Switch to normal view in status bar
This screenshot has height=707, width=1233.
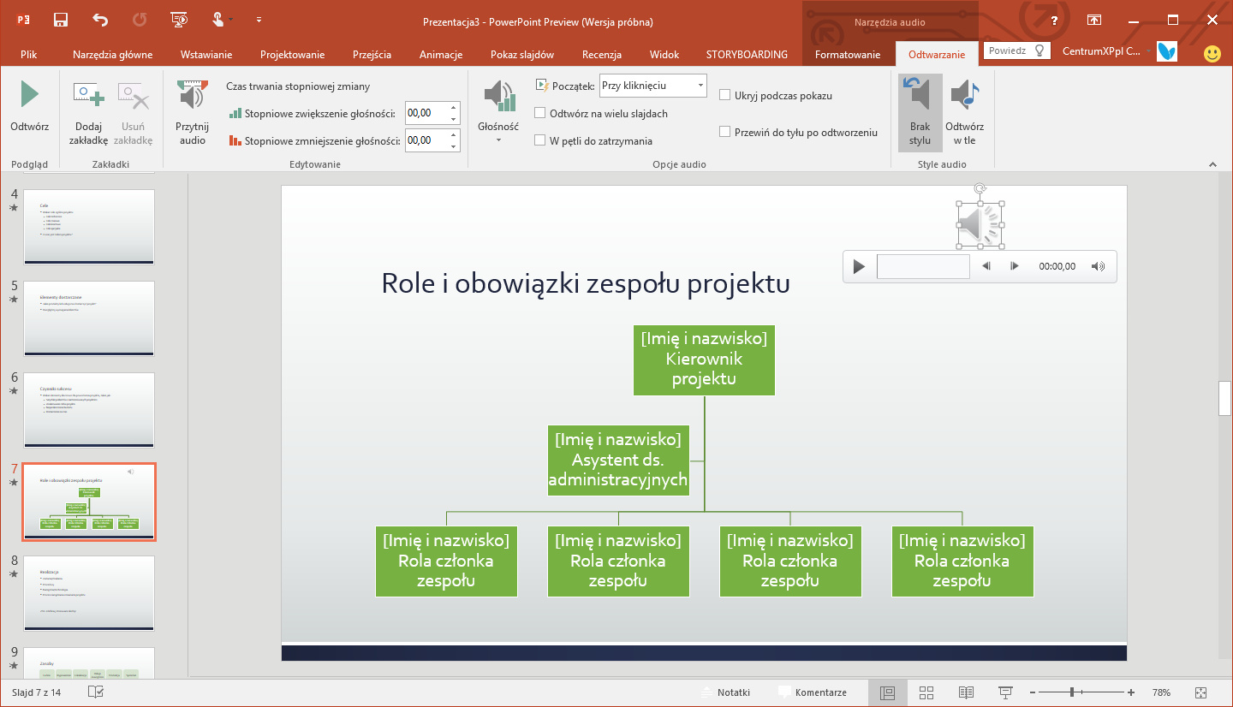(x=887, y=692)
